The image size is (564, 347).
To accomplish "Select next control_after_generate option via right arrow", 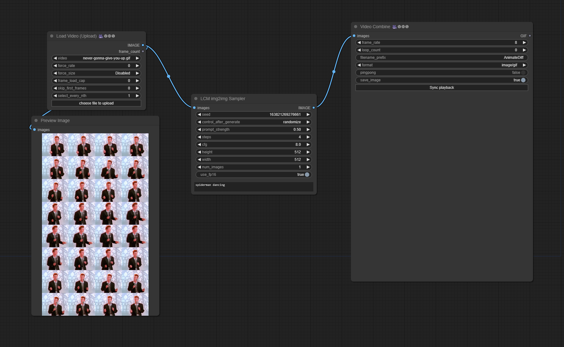I will tap(308, 122).
